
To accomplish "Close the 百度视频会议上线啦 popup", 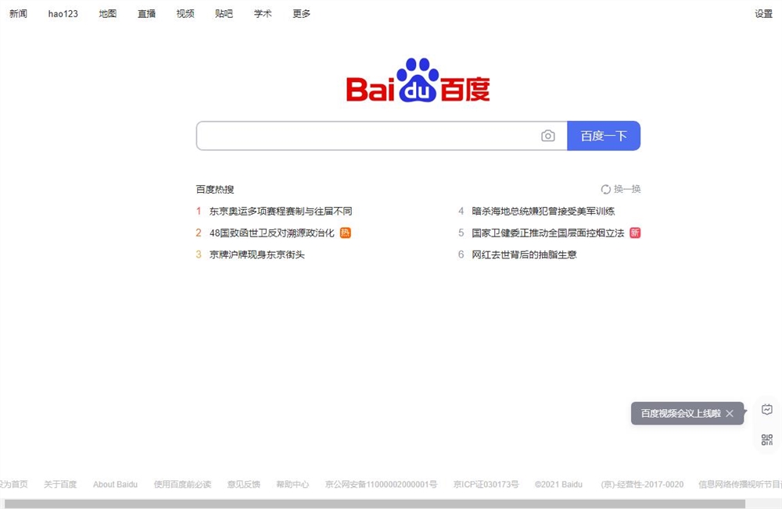I will point(729,414).
